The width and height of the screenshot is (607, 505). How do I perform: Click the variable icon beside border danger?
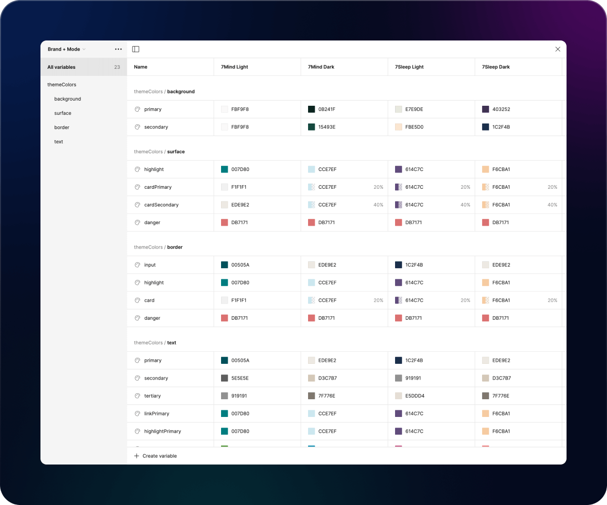coord(137,318)
